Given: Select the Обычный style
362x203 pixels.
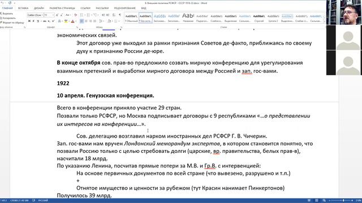Looking at the screenshot, I should 131,17.
